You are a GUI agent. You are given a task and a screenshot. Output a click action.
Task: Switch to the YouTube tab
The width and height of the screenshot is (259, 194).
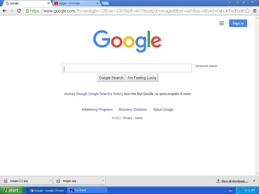click(76, 3)
